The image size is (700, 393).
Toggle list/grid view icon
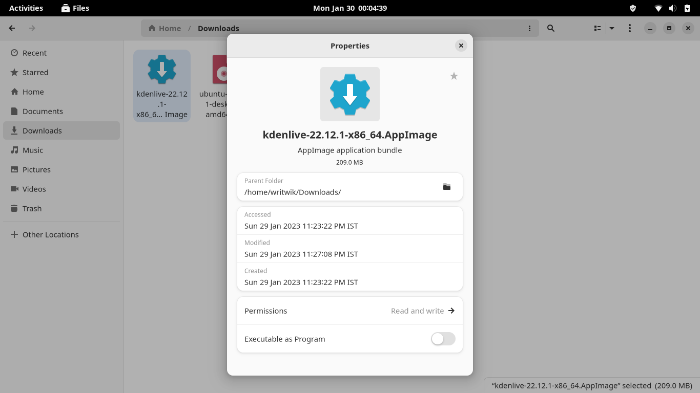pyautogui.click(x=597, y=28)
